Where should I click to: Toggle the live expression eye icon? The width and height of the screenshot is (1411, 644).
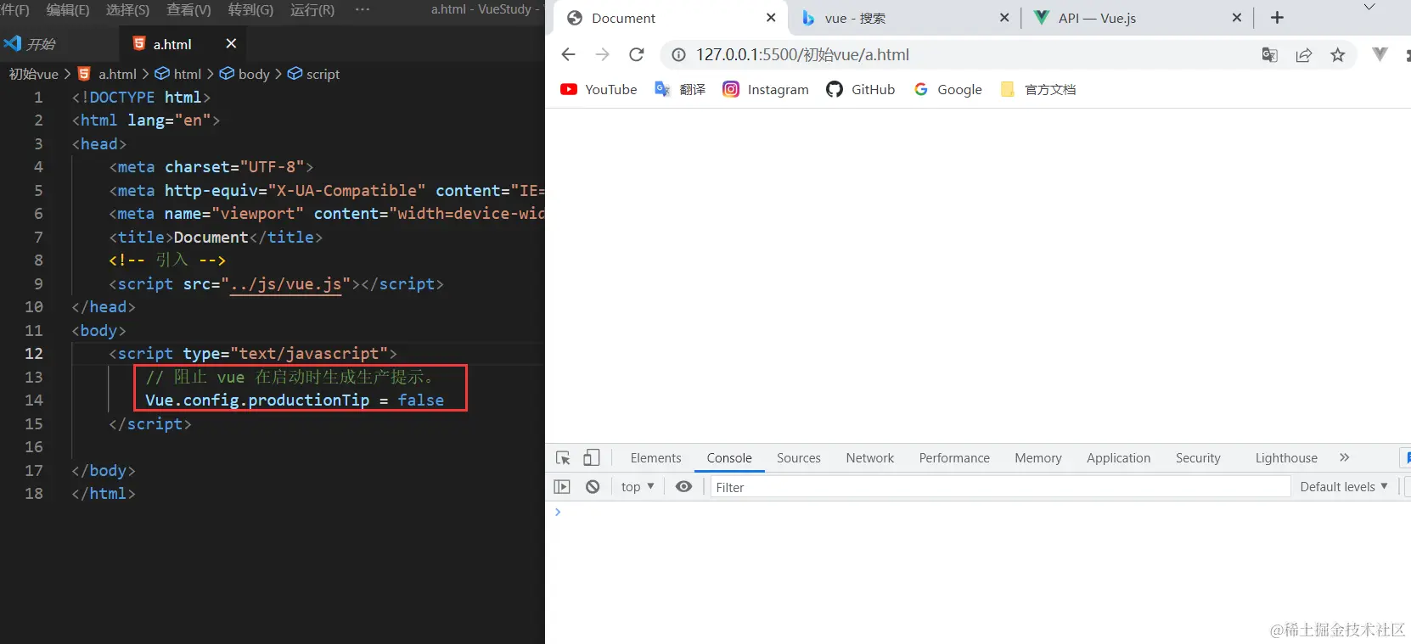pyautogui.click(x=683, y=486)
